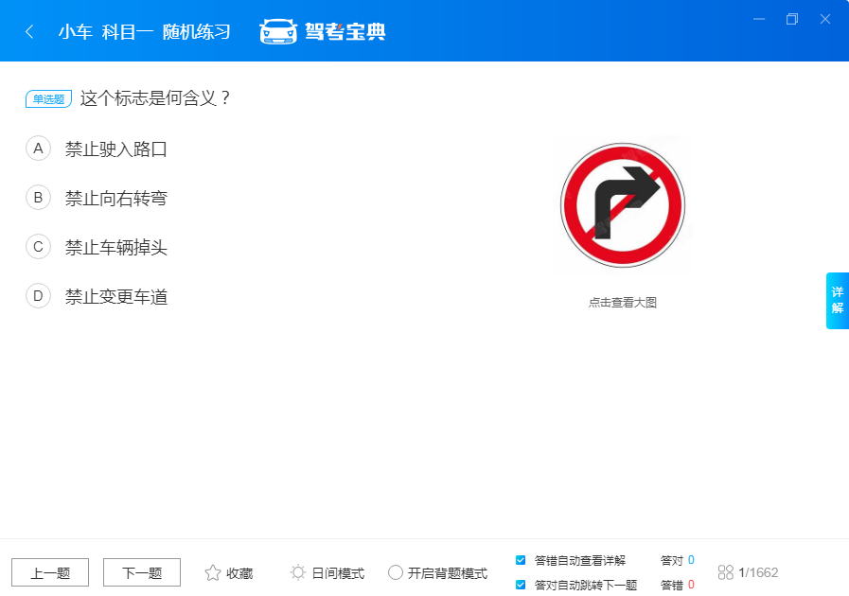Screen dimensions: 849x596
Task: Bookmark this question using the 收藏 star icon
Action: click(x=212, y=571)
